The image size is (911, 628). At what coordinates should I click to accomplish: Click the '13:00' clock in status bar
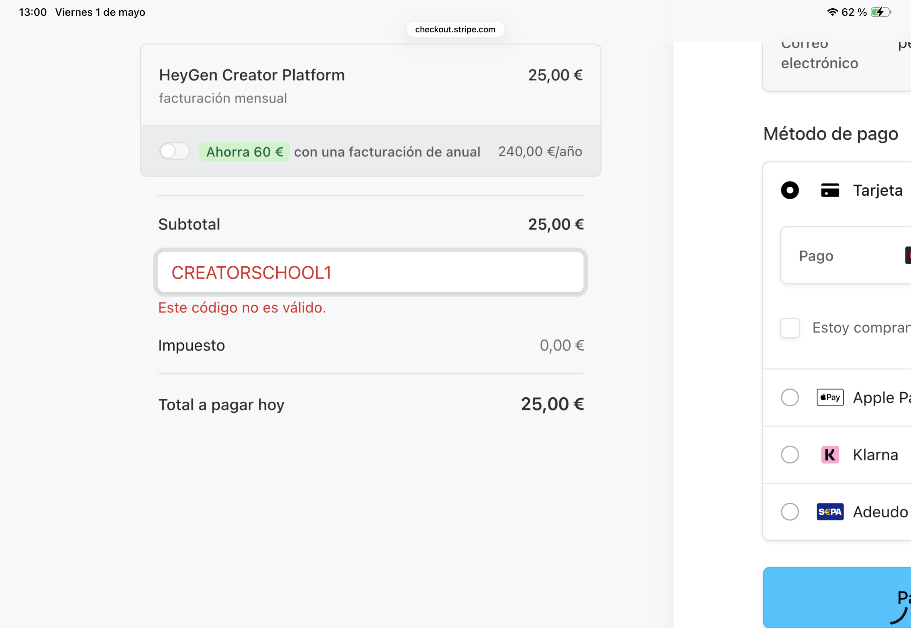[33, 12]
